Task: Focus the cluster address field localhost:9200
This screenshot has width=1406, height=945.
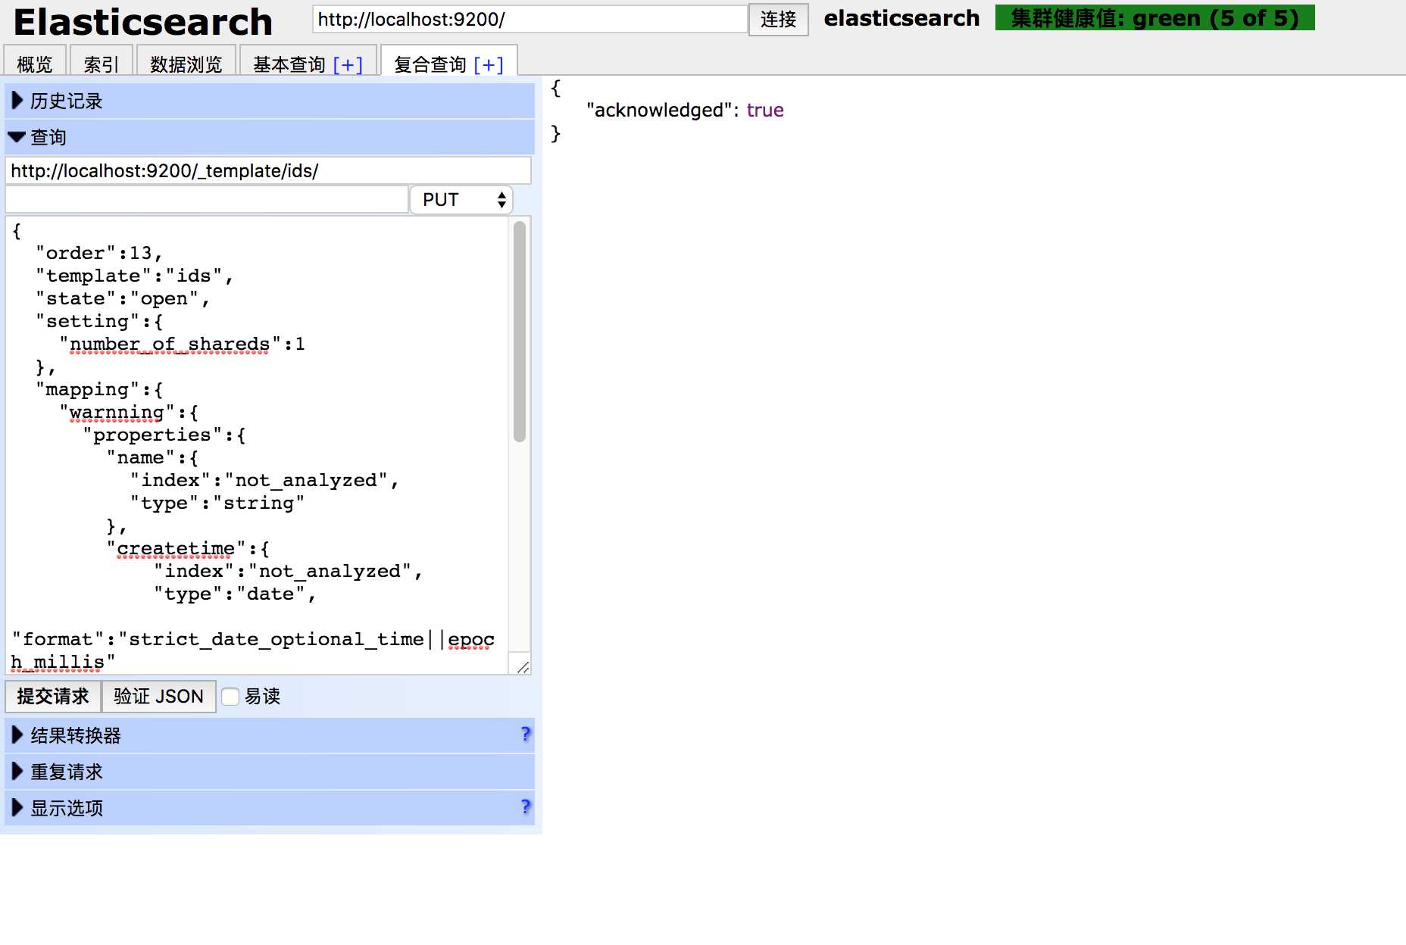Action: (530, 19)
